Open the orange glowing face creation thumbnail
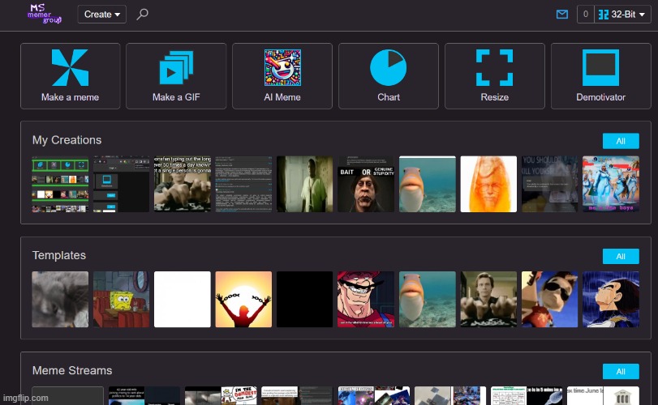 (488, 185)
